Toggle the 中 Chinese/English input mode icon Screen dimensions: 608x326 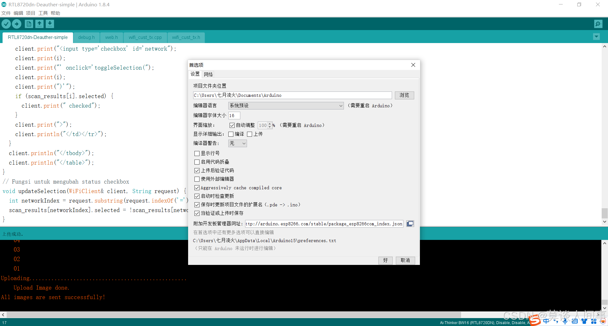pos(546,321)
